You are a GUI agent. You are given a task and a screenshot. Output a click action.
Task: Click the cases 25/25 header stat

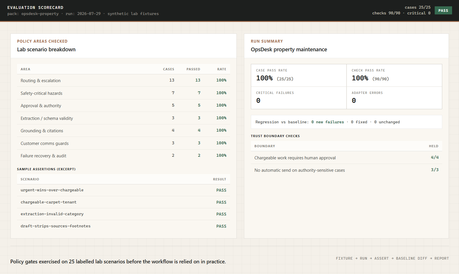click(x=418, y=7)
